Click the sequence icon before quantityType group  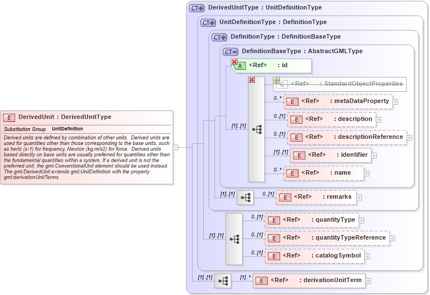(234, 239)
